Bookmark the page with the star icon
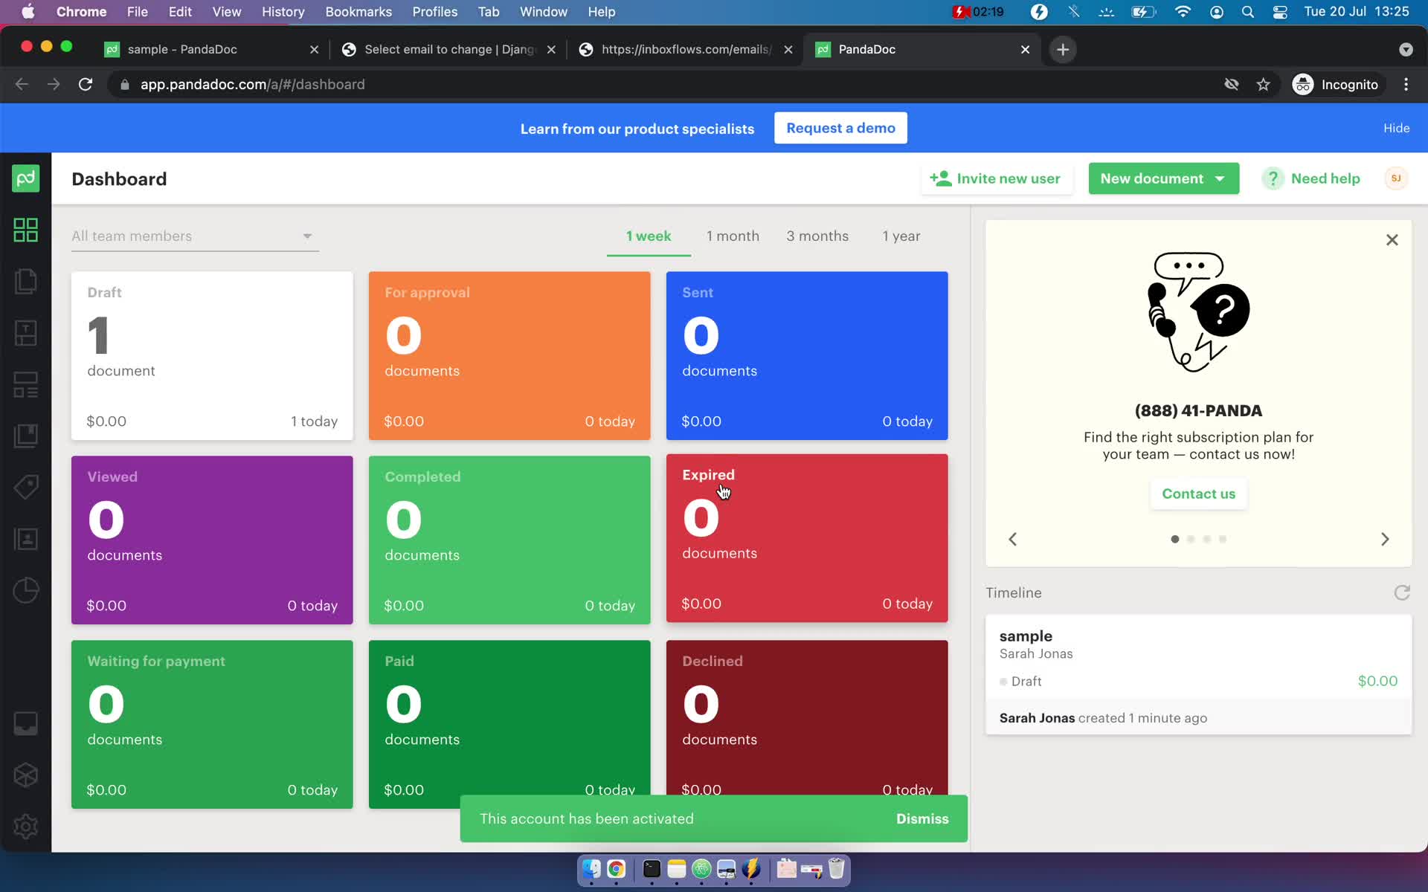 point(1263,85)
